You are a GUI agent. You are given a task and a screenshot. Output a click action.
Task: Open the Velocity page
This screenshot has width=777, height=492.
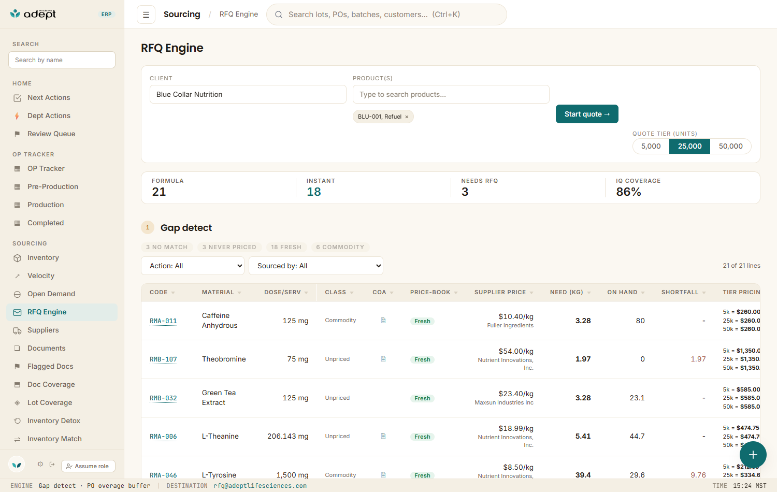pos(41,276)
